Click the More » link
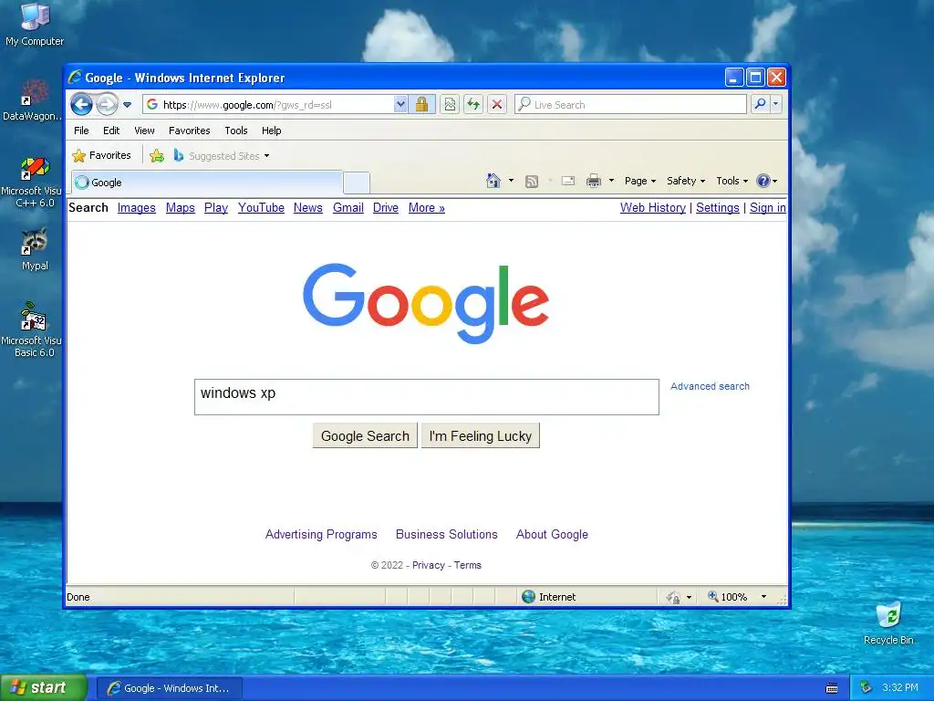 pos(427,207)
